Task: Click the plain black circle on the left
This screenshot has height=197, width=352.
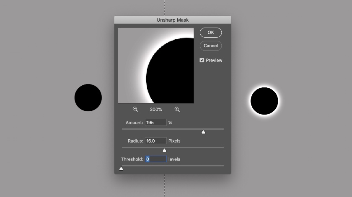Action: (x=88, y=98)
